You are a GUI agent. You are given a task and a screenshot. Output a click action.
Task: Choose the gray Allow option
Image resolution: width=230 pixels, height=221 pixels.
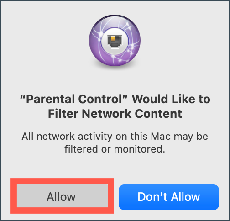click(x=62, y=196)
